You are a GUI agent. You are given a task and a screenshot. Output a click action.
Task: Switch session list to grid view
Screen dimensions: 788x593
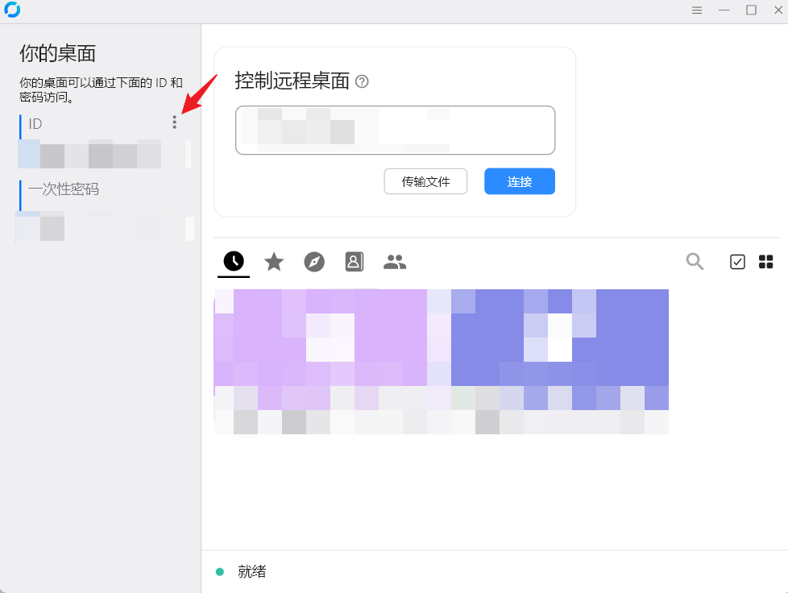[x=765, y=261]
